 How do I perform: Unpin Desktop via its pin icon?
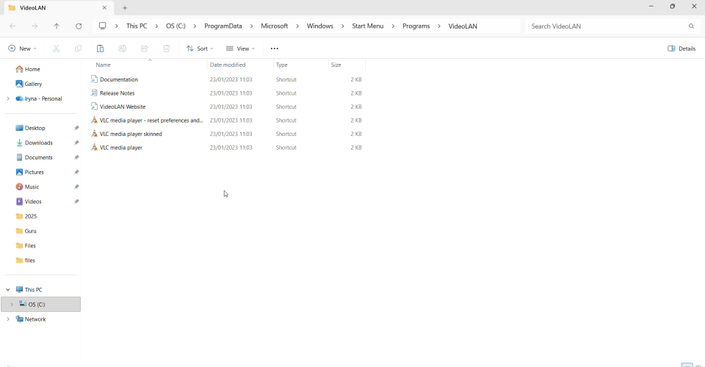(76, 128)
